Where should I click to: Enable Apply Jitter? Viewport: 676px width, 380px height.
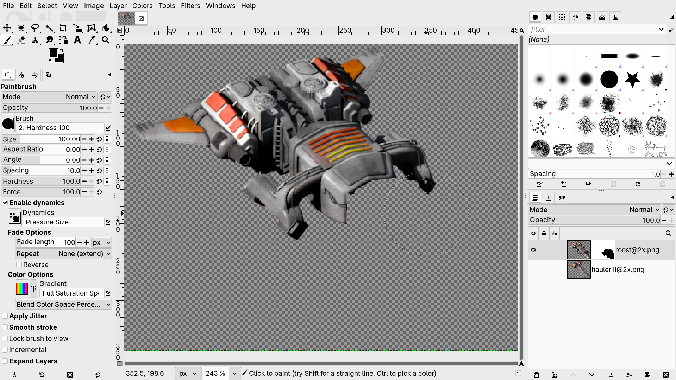(x=5, y=316)
